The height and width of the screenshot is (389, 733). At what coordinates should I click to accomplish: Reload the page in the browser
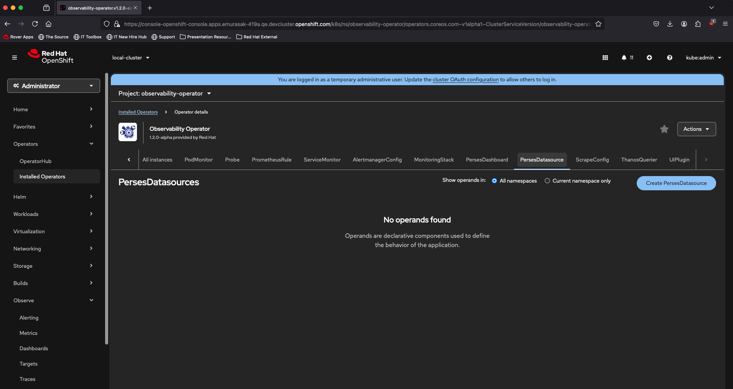tap(35, 24)
